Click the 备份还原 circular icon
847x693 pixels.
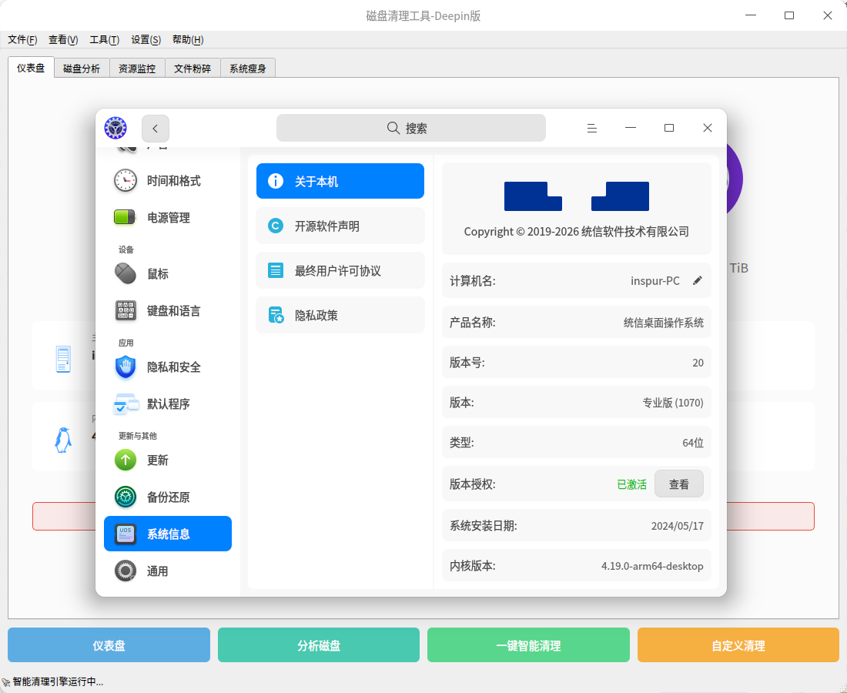click(x=126, y=497)
